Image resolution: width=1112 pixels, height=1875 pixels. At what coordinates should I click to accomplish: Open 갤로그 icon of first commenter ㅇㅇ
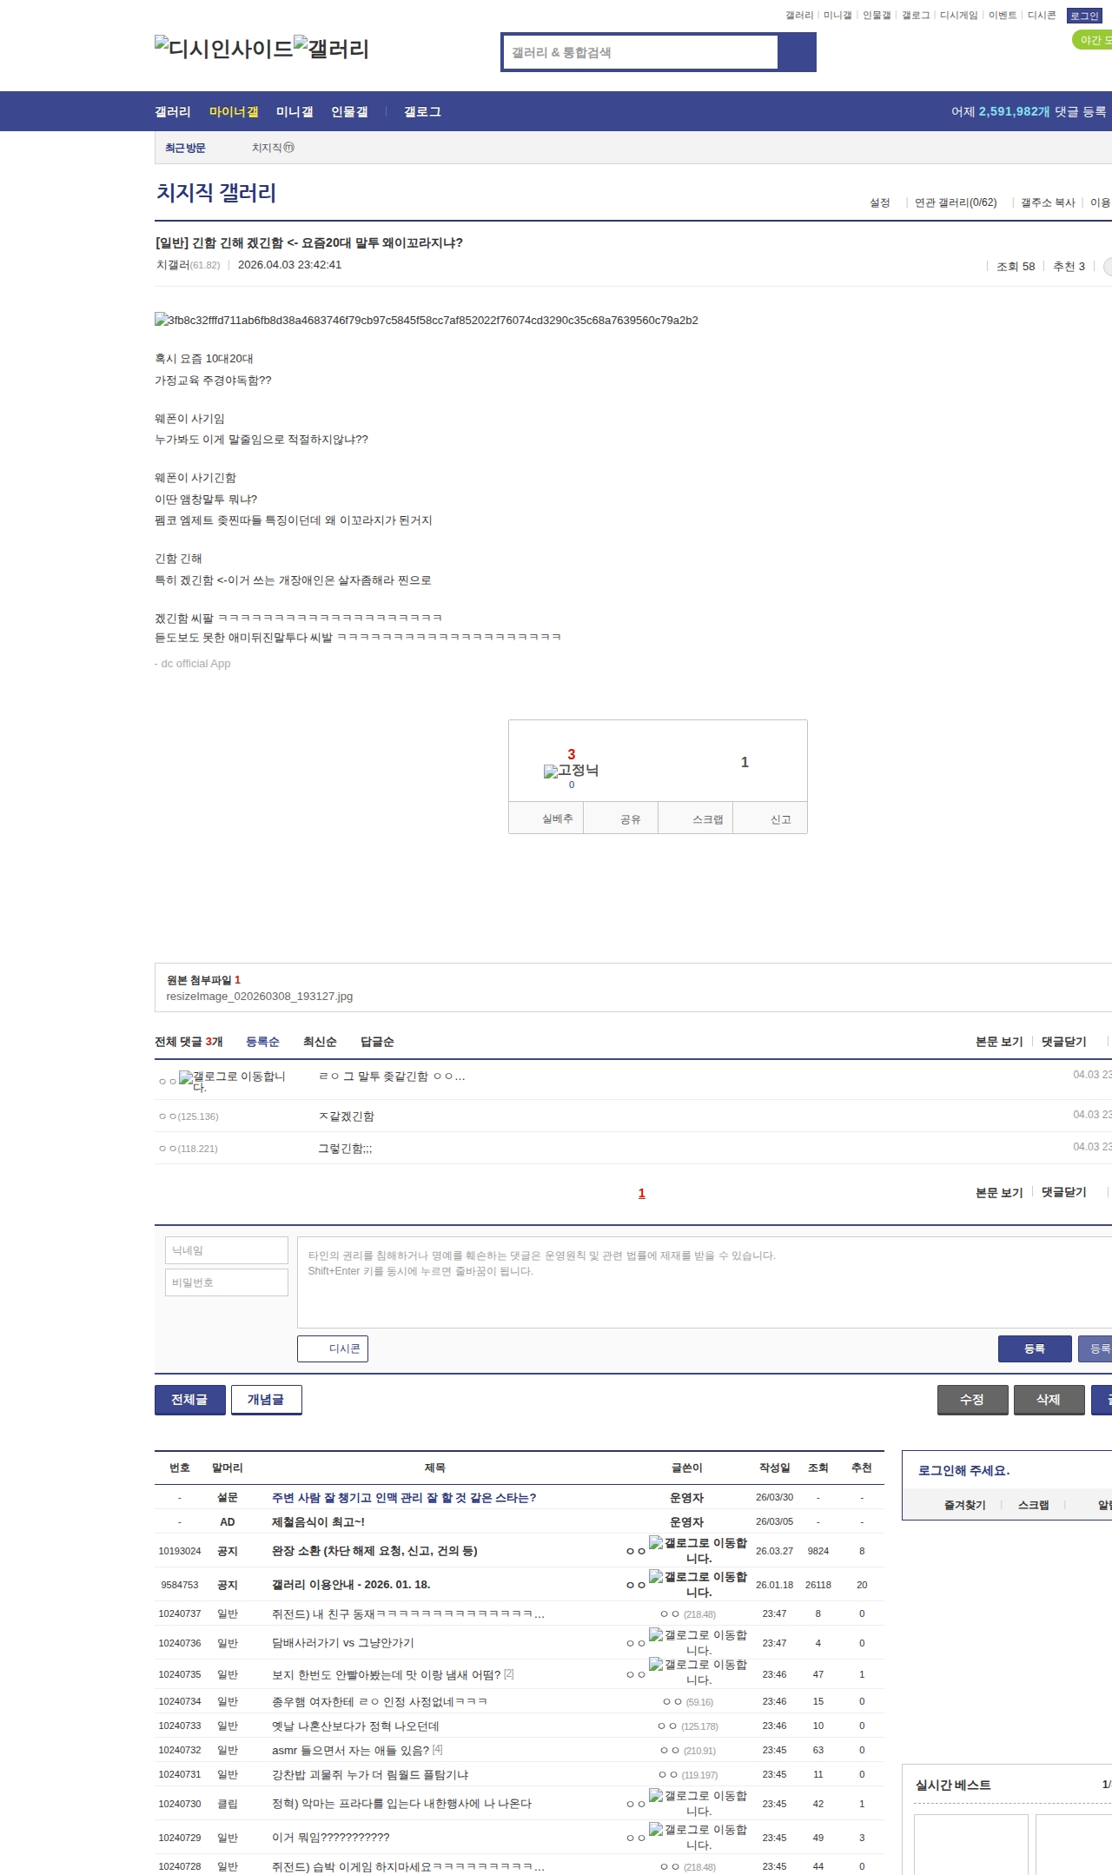232,1081
